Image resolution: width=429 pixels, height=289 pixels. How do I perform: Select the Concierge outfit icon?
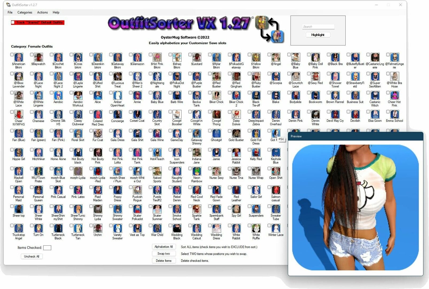pos(117,115)
